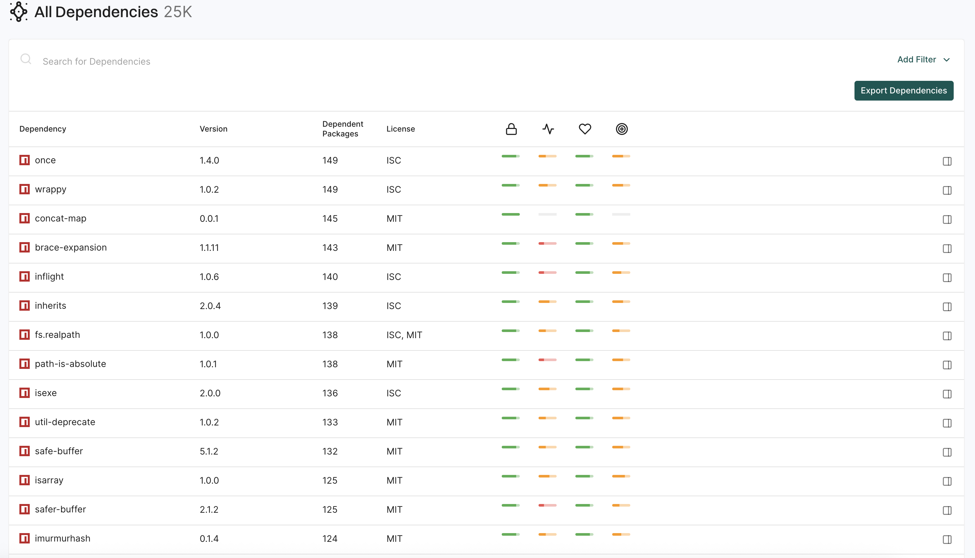Open the wrappy dependency
Image resolution: width=975 pixels, height=558 pixels.
[50, 189]
